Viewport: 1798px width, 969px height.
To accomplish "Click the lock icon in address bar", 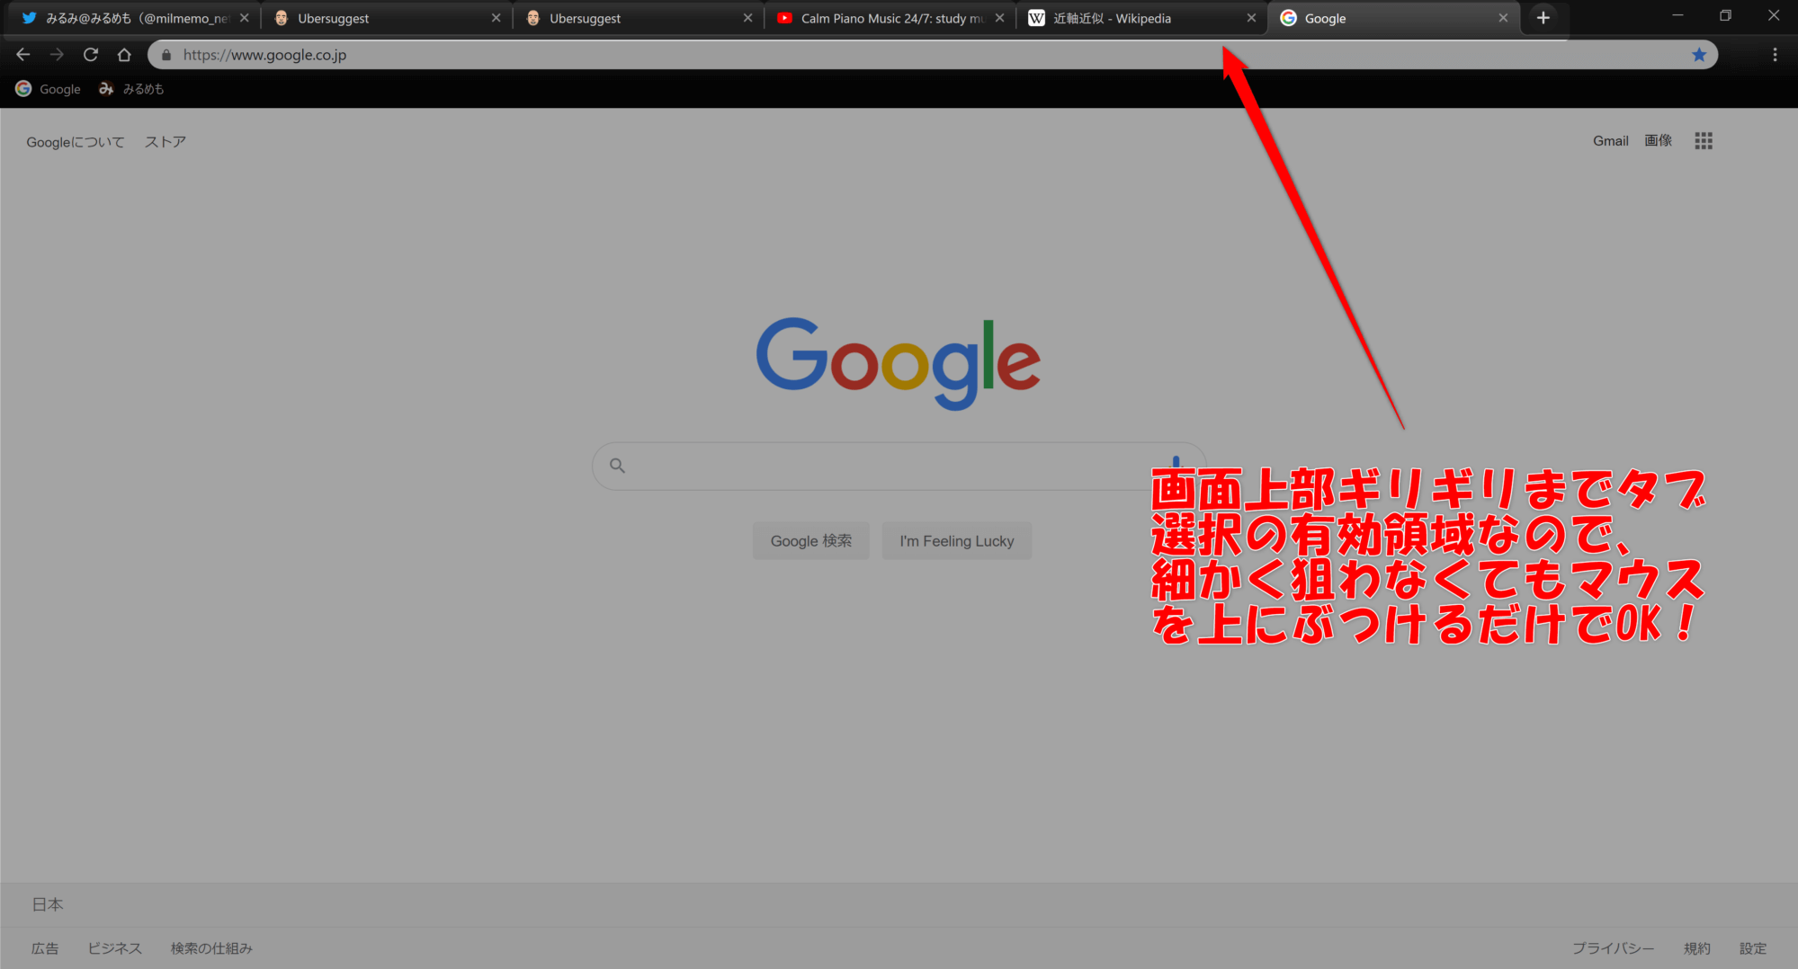I will tap(166, 55).
